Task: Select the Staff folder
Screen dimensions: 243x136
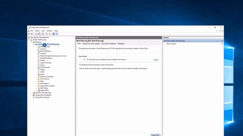Action: point(42,81)
